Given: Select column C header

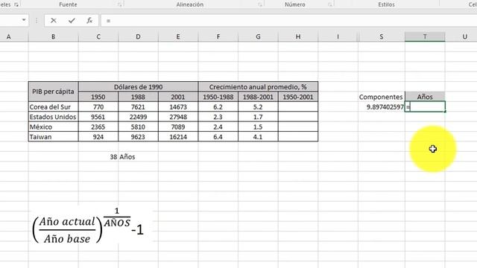Looking at the screenshot, I should click(98, 36).
